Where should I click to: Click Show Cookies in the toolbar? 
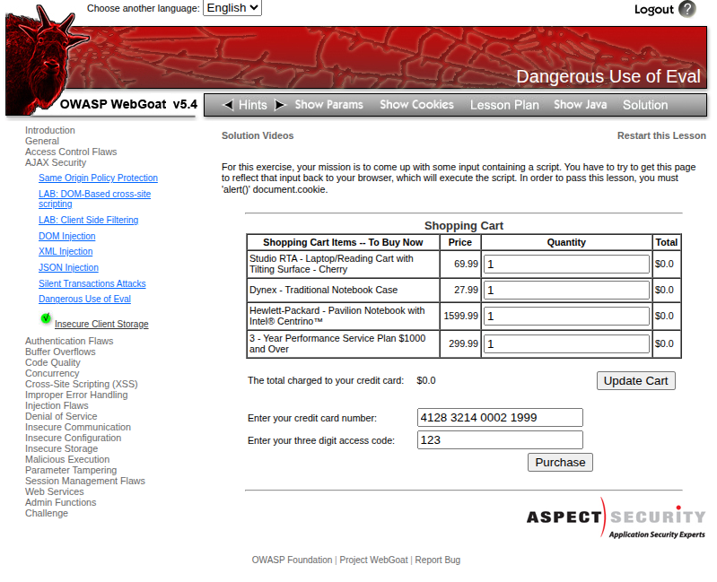point(416,105)
